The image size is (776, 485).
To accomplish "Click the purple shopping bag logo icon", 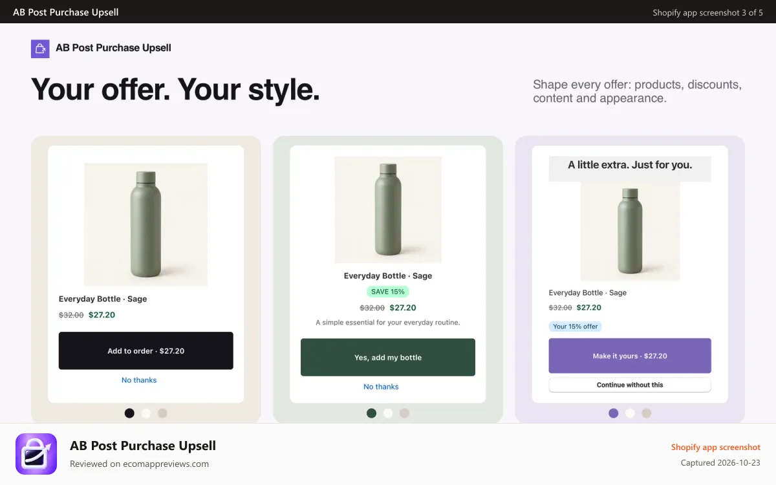I will click(x=40, y=48).
